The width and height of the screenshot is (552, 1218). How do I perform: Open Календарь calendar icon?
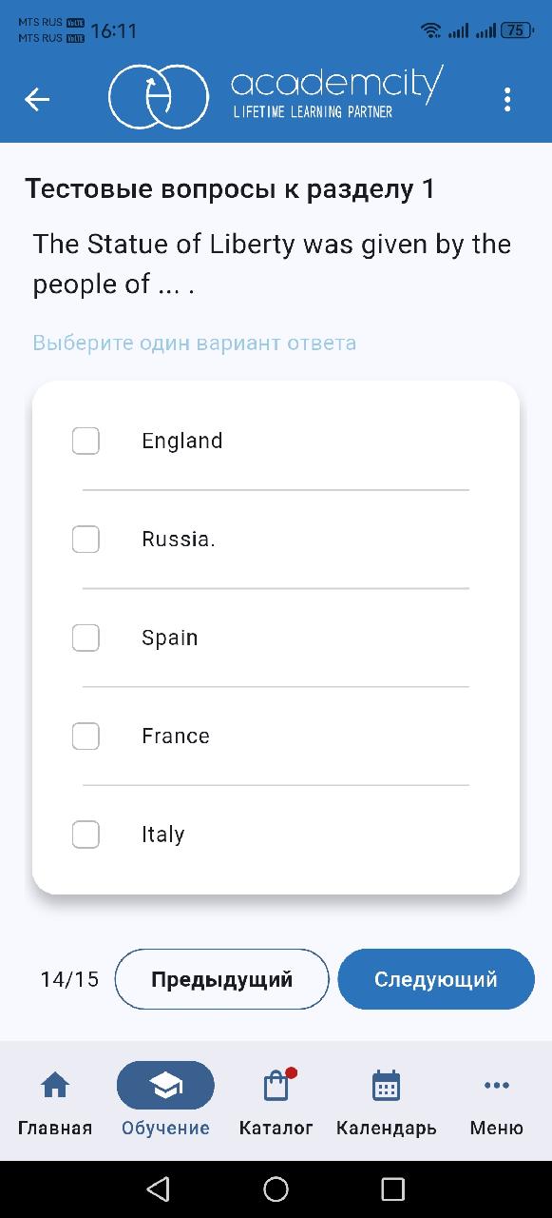(x=386, y=1085)
